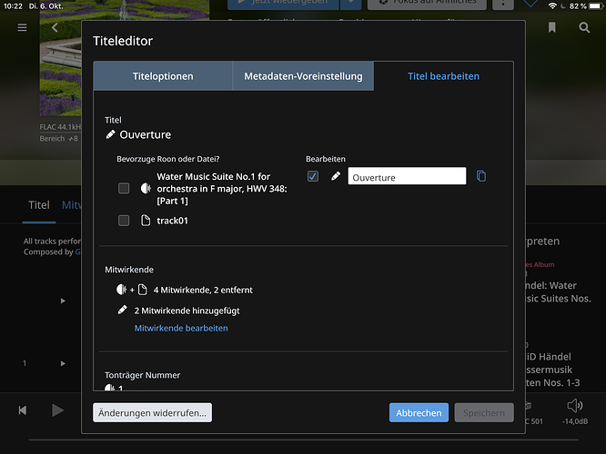
Task: Click the Roon icon in the Mitwirkende row
Action: [121, 290]
